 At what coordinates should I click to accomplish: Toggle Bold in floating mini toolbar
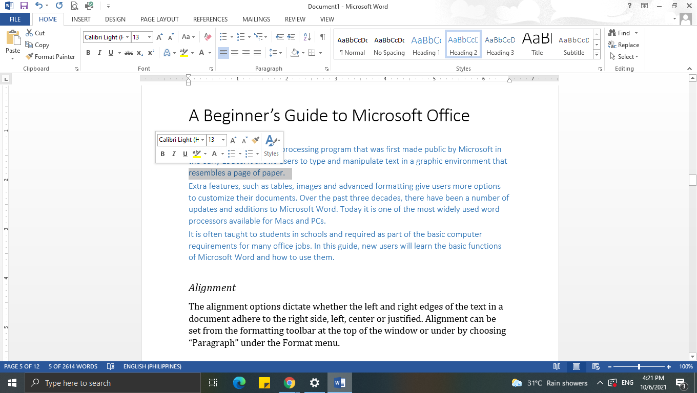[162, 154]
